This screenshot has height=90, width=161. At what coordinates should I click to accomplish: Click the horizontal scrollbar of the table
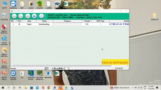tap(62, 66)
